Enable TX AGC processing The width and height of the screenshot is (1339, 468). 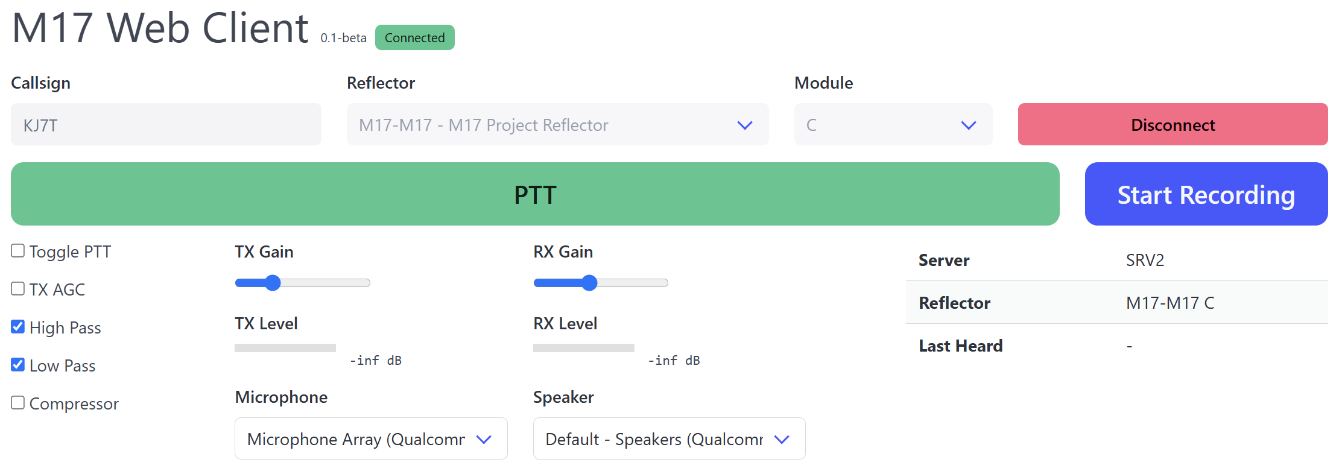[17, 288]
